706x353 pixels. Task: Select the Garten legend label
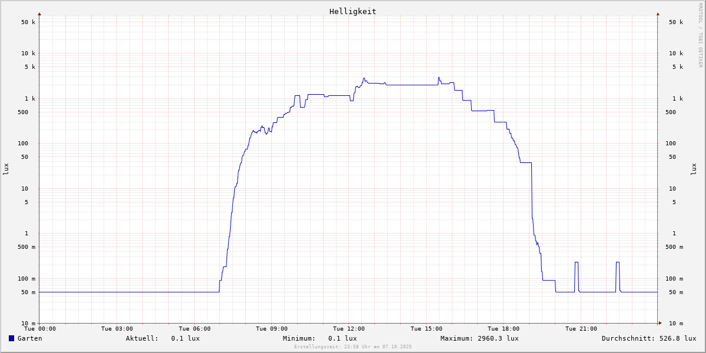point(29,338)
